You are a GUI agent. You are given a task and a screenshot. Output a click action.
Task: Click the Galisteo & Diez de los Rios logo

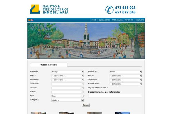[49, 9]
